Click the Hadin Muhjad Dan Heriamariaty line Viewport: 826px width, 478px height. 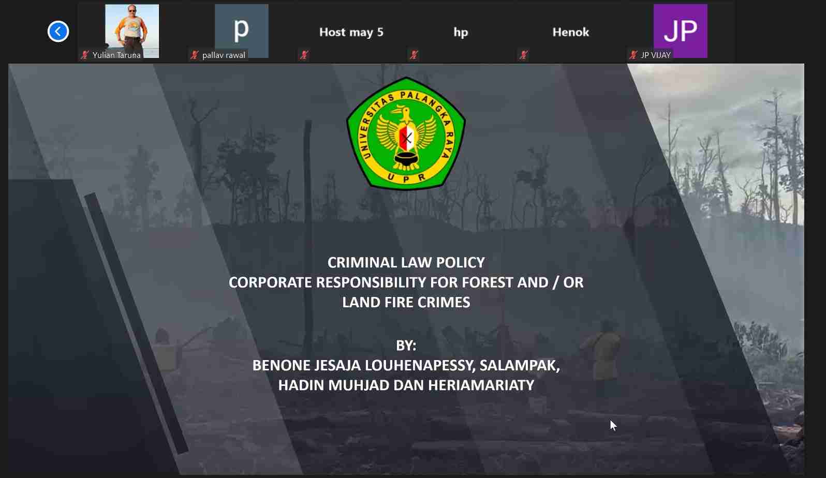coord(406,385)
